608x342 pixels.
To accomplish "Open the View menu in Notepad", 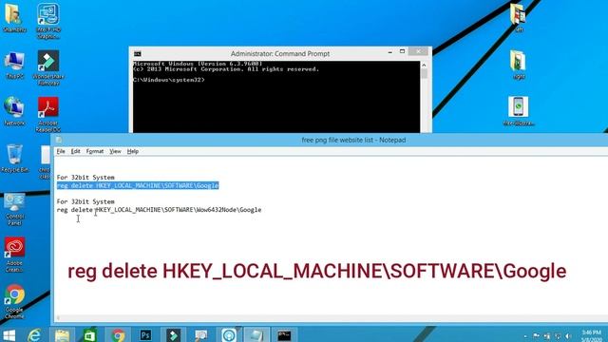I will click(x=115, y=151).
